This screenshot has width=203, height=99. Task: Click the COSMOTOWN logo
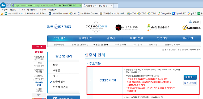coord(96,27)
